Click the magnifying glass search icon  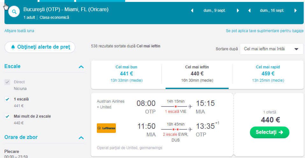14,12
